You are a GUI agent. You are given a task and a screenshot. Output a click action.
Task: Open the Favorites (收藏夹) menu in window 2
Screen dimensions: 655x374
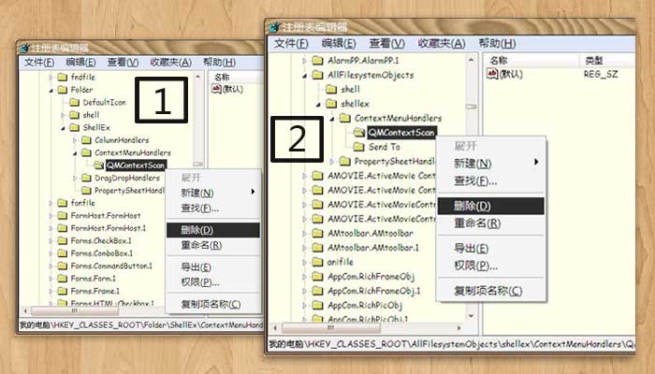point(443,43)
